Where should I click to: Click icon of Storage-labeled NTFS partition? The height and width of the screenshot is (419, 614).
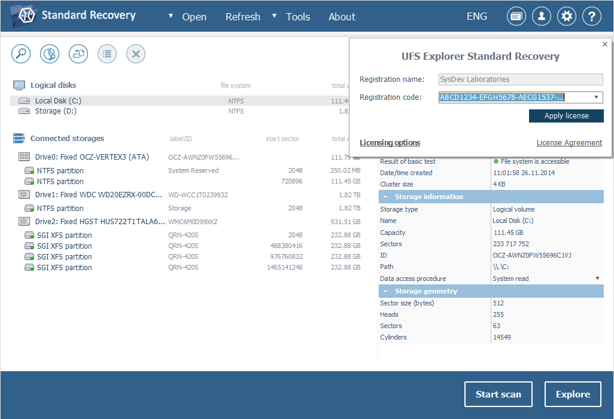coord(29,208)
